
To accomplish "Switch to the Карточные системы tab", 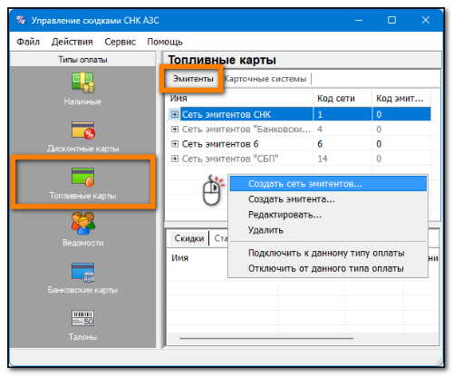I will tap(265, 79).
